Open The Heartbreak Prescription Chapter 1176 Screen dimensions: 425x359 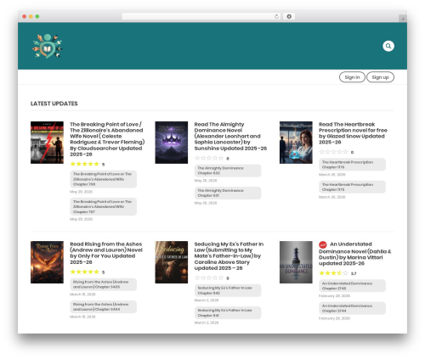point(352,165)
